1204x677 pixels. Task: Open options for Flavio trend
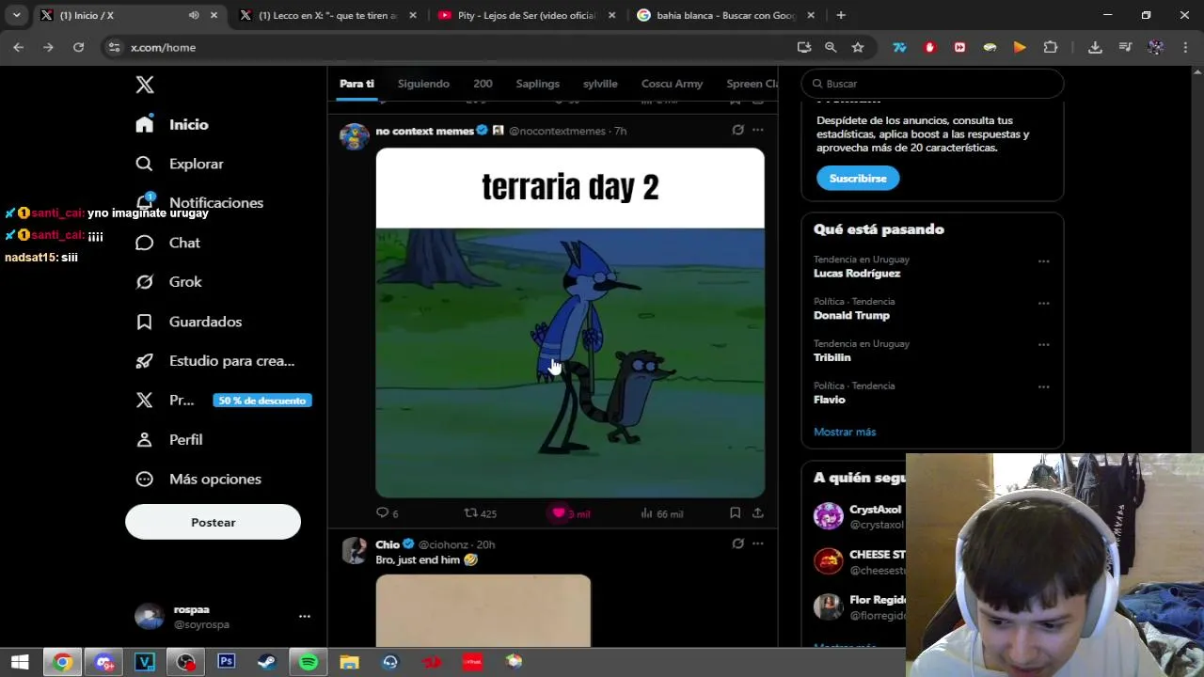click(1043, 387)
